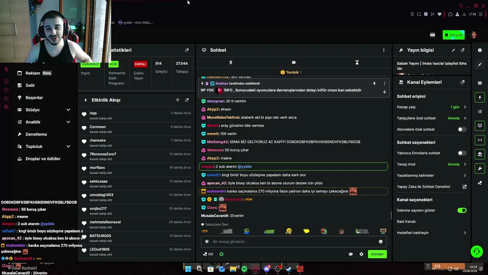Screen dimensions: 488x275
Task: Open Spotify from the taskbar
Action: click(x=244, y=269)
